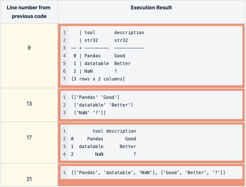The image size is (246, 187).
Task: Select the cell with line number 9
Action: pyautogui.click(x=29, y=48)
